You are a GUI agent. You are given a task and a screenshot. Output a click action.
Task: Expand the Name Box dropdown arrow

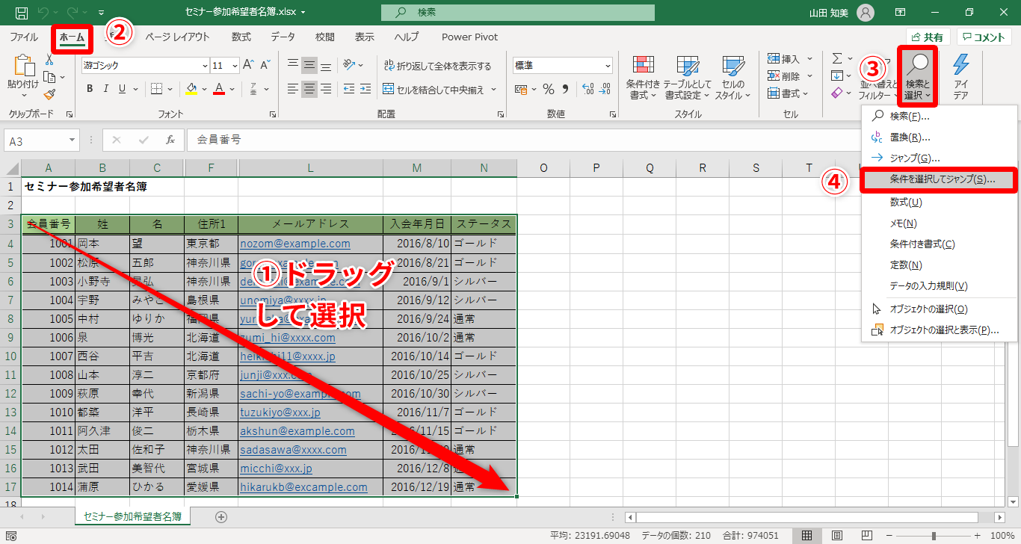tap(72, 140)
